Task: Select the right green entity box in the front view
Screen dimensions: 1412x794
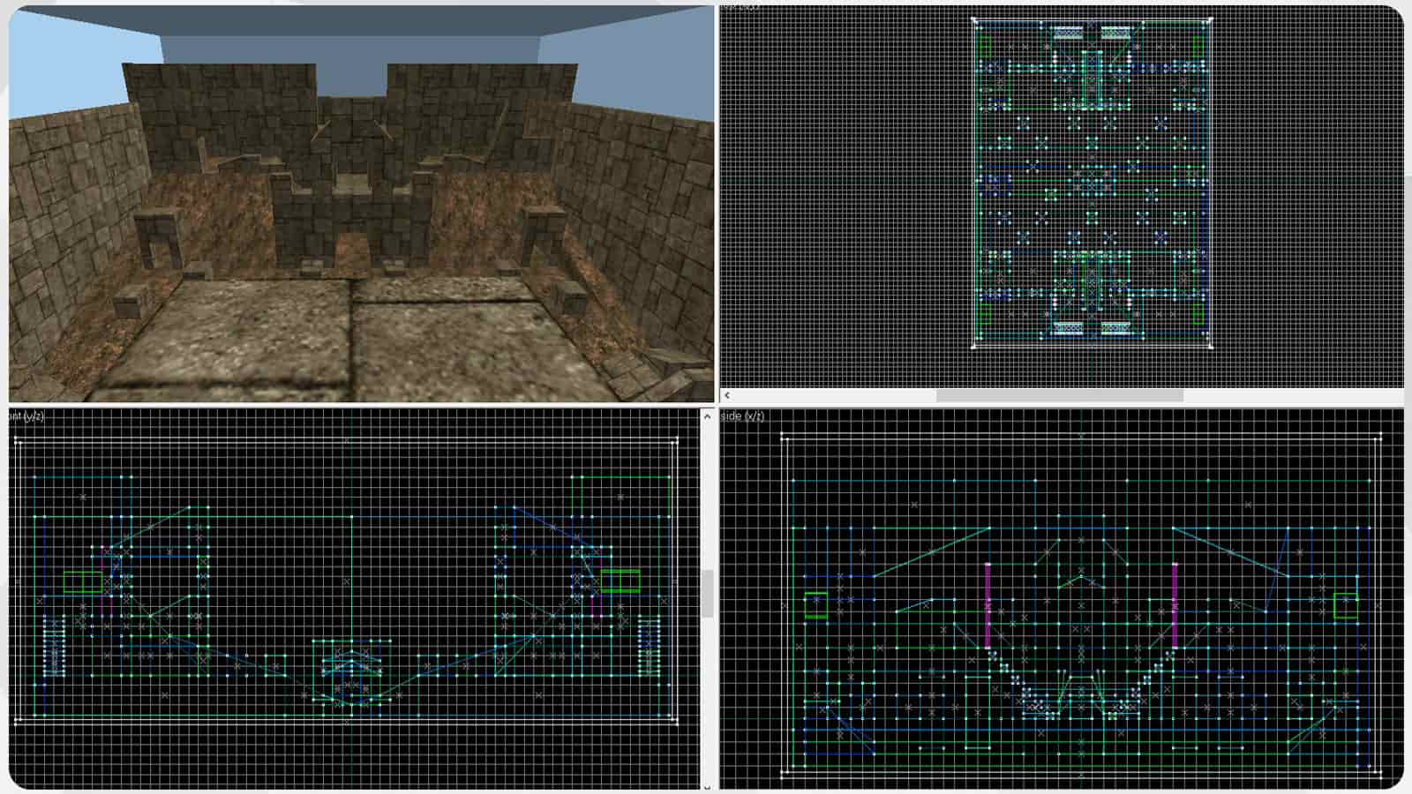Action: coord(620,581)
